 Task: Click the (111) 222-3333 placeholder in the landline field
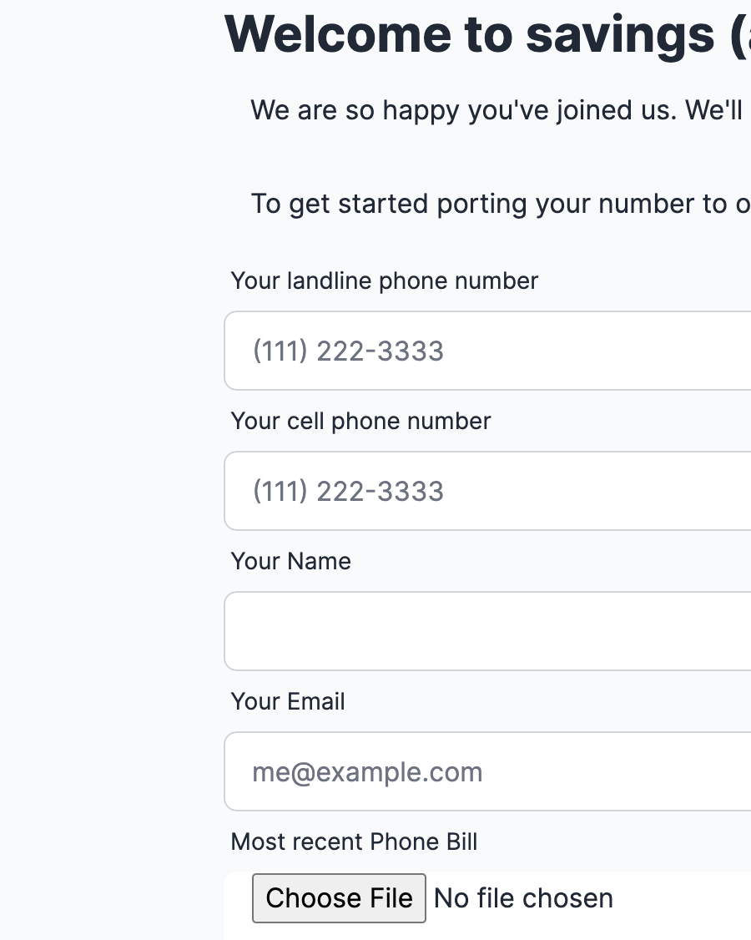348,351
